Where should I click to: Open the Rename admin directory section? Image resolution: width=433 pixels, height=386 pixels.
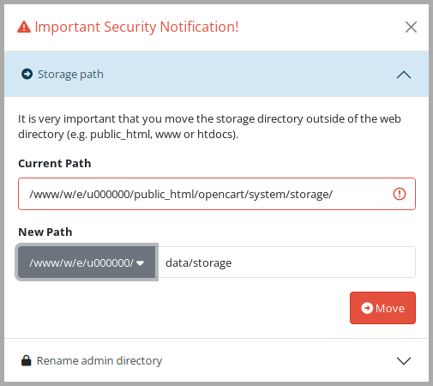point(216,360)
